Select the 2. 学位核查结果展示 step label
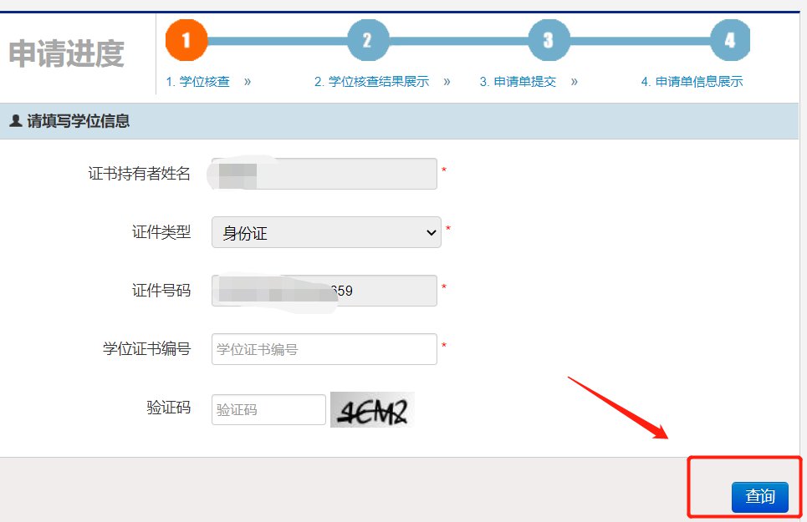 pyautogui.click(x=371, y=82)
